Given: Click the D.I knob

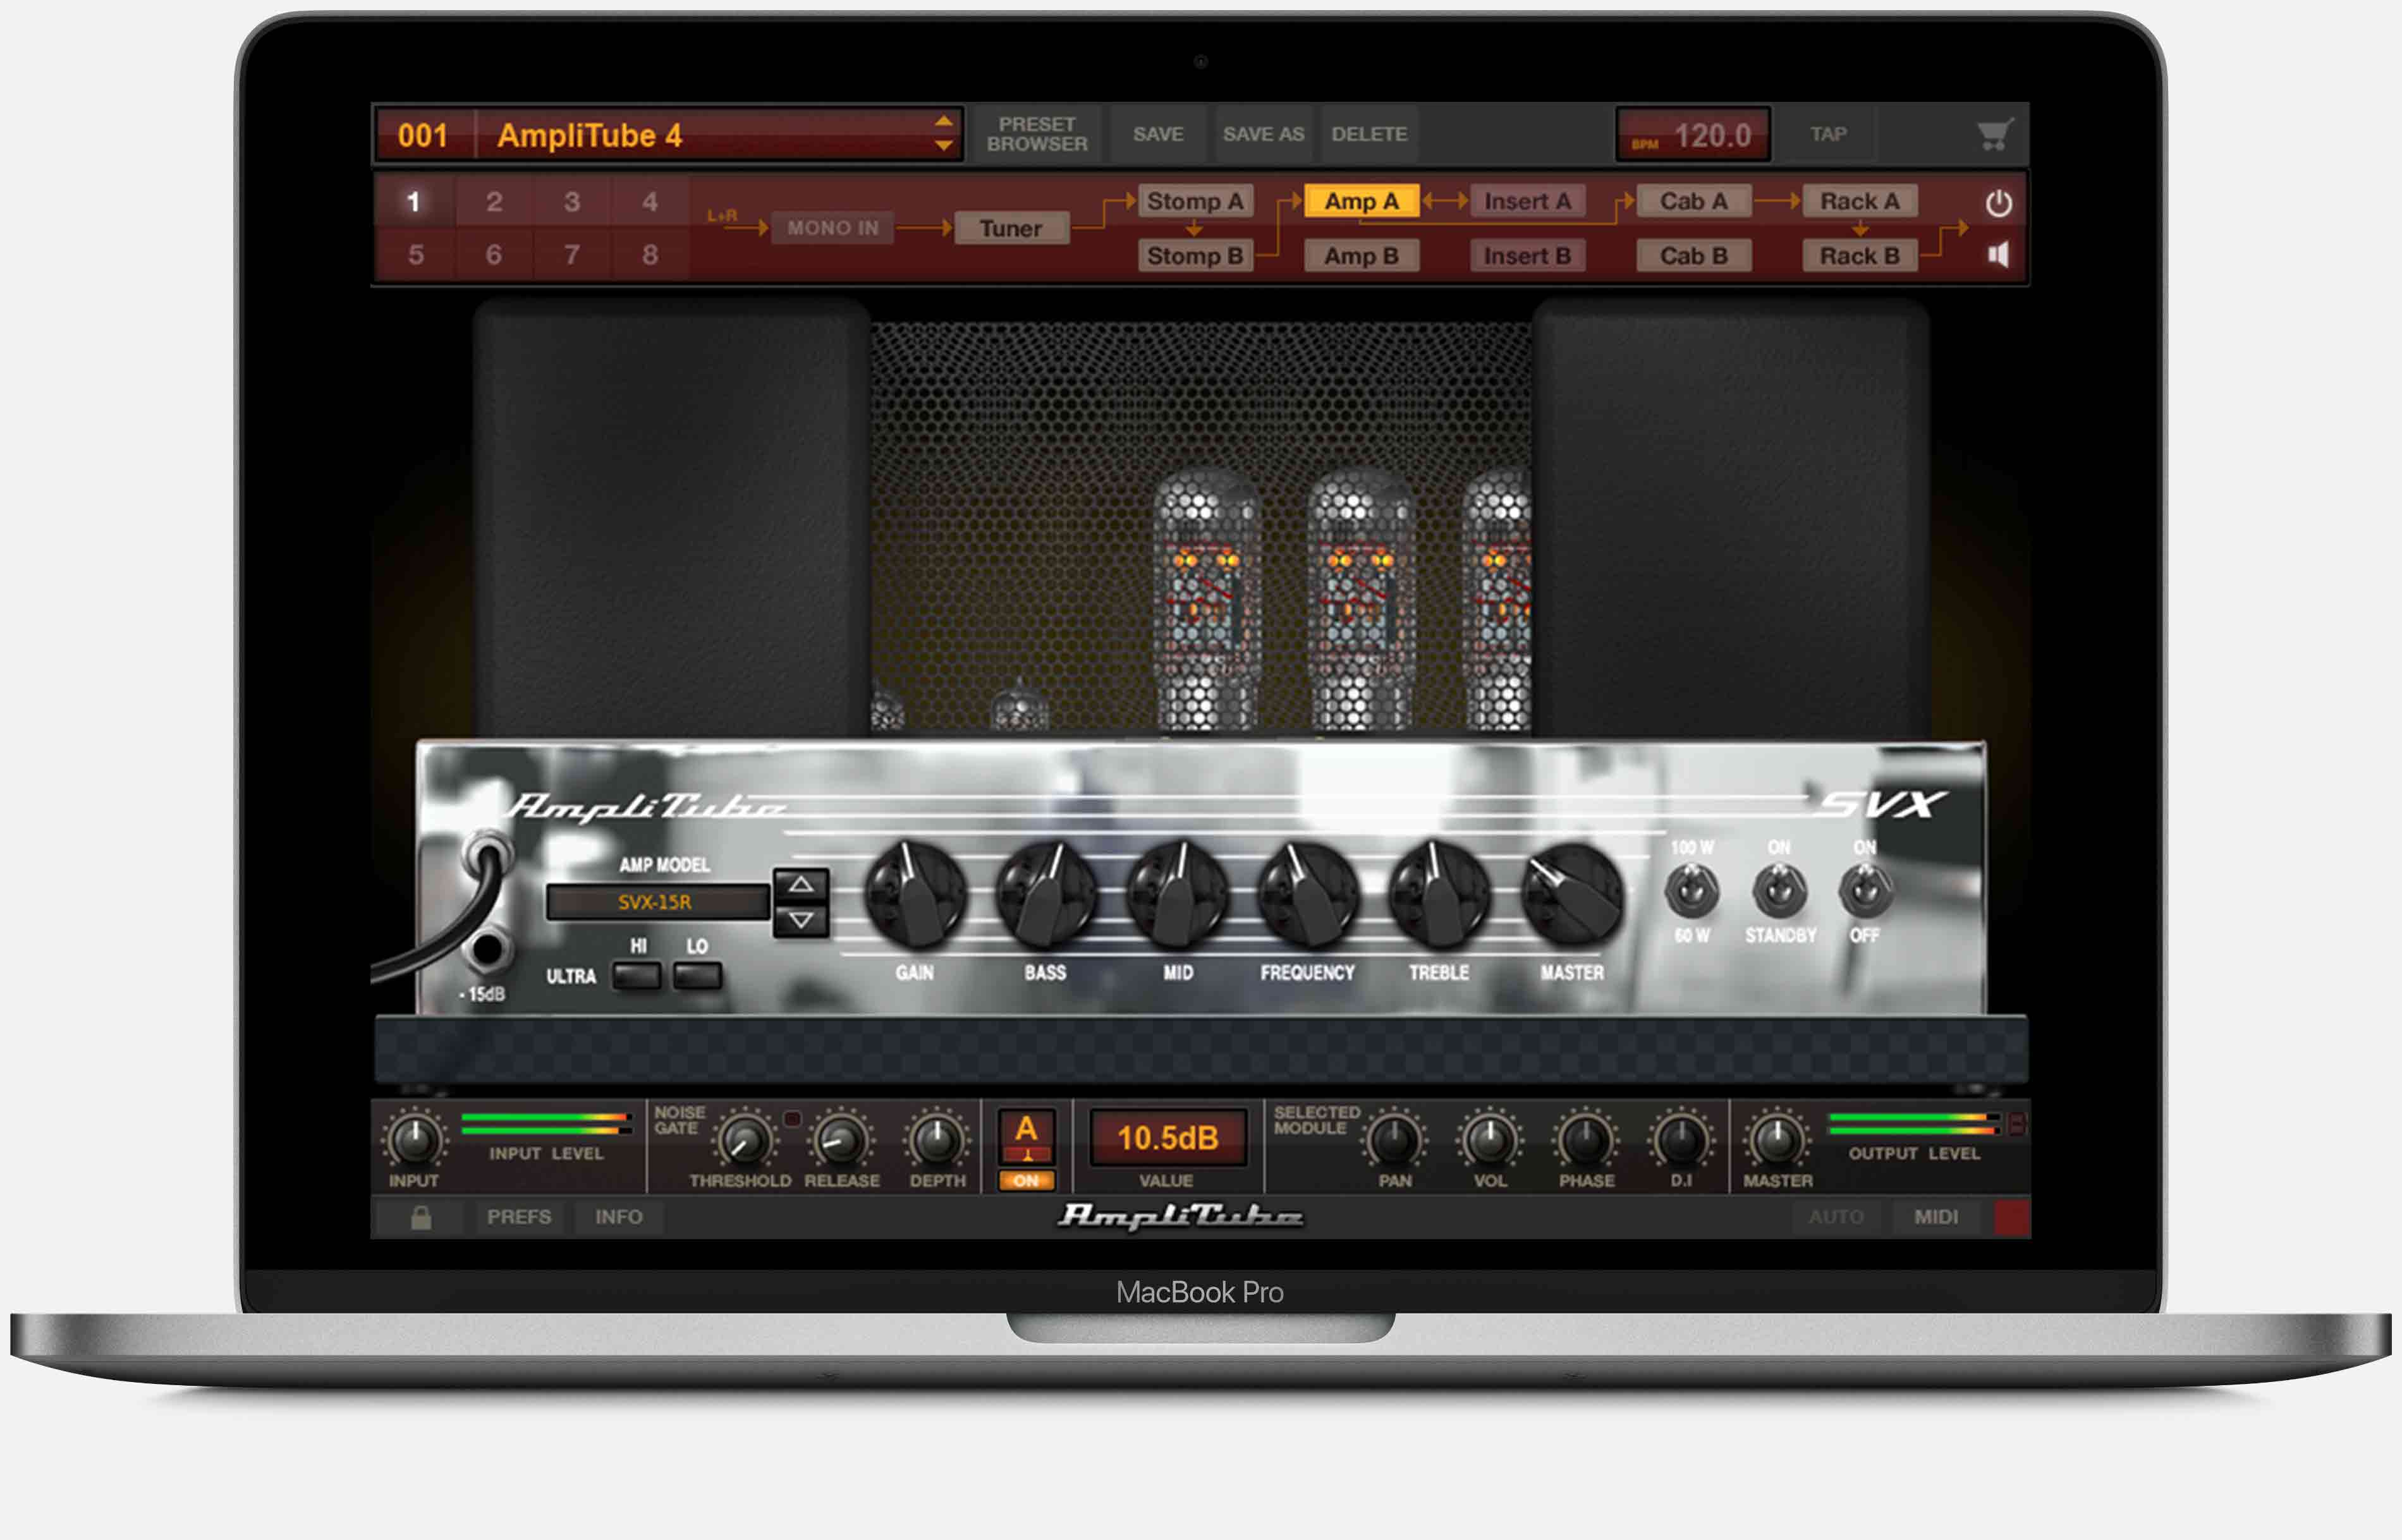Looking at the screenshot, I should tap(1681, 1140).
